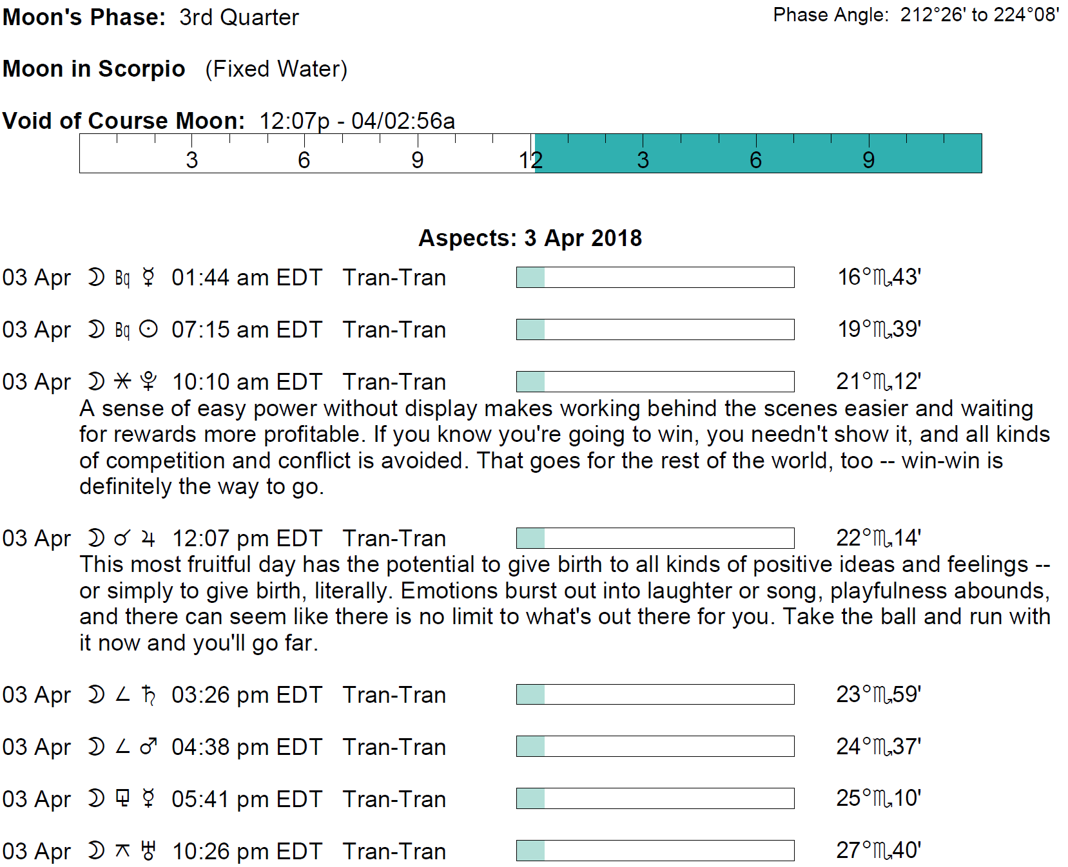Screen dimensions: 1068x867
Task: Click the Phase Angle value text
Action: [x=980, y=15]
